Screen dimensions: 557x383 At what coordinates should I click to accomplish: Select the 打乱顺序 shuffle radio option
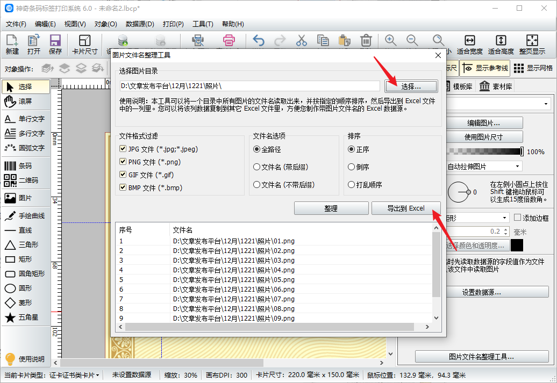click(351, 185)
